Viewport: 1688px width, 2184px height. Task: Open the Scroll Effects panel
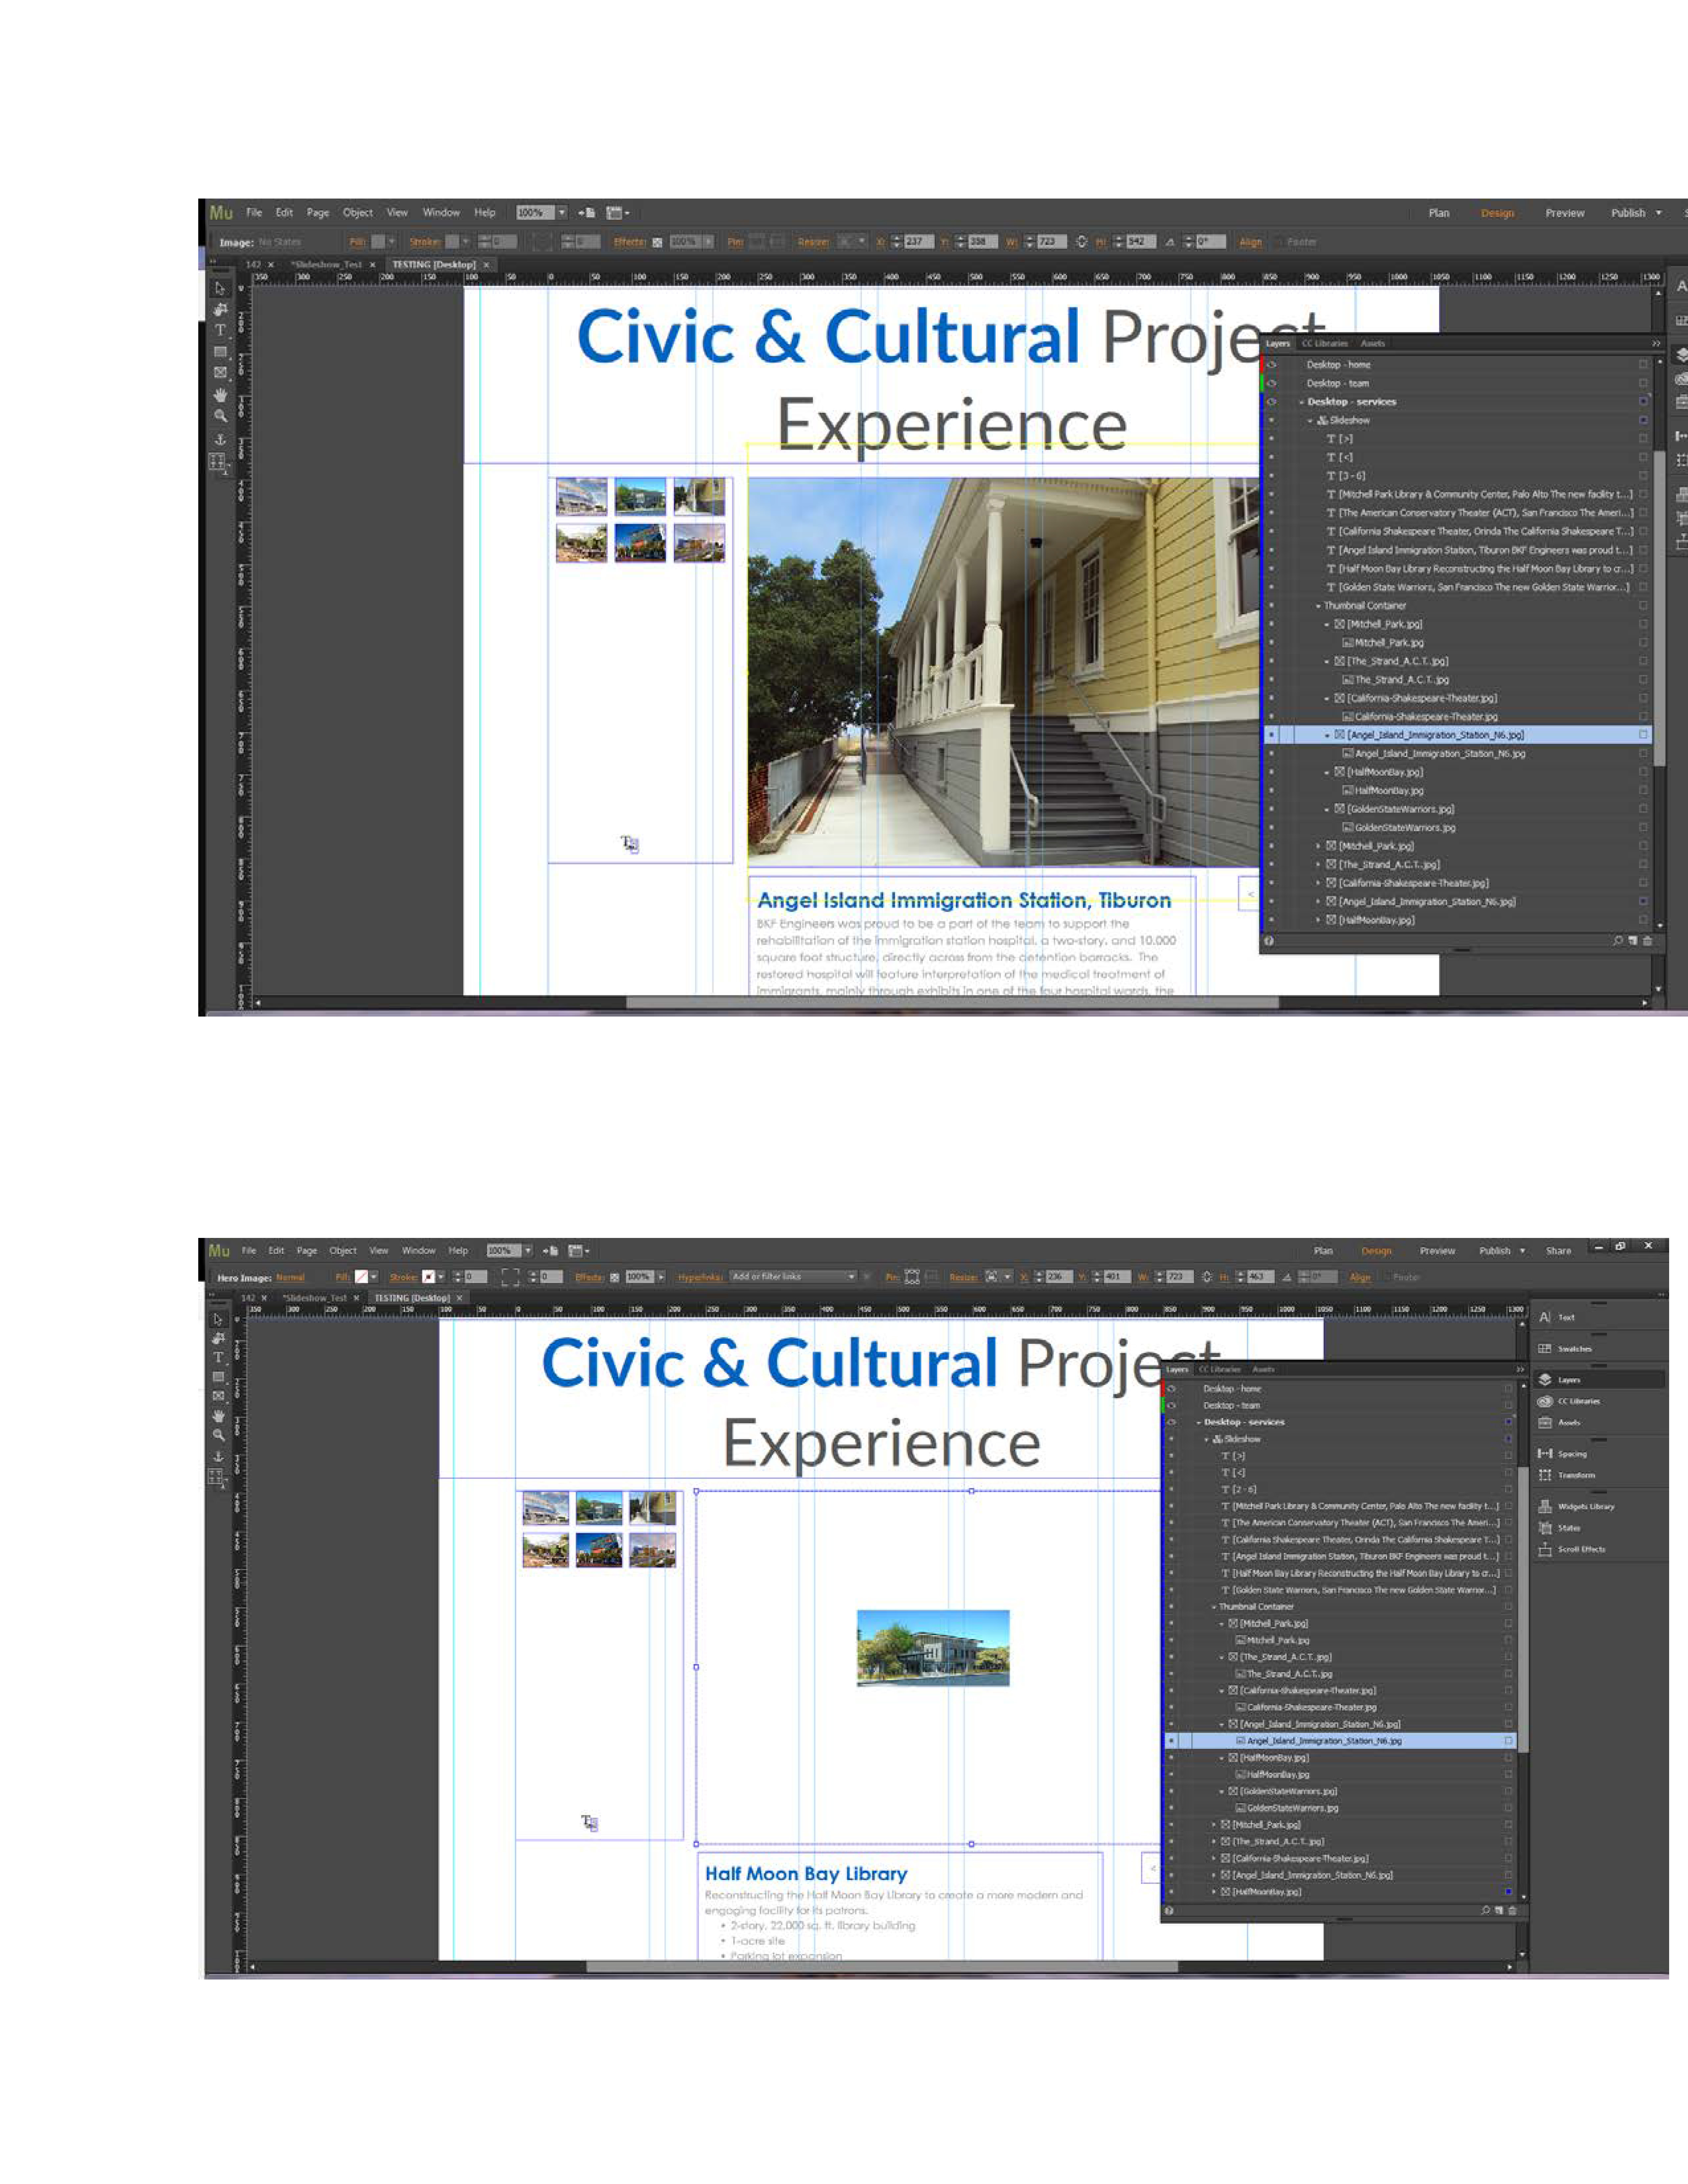click(x=1572, y=1549)
